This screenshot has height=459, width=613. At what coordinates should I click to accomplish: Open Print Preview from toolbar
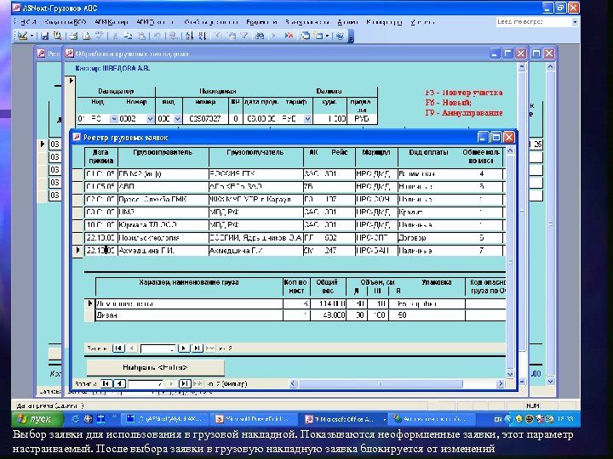pos(87,36)
